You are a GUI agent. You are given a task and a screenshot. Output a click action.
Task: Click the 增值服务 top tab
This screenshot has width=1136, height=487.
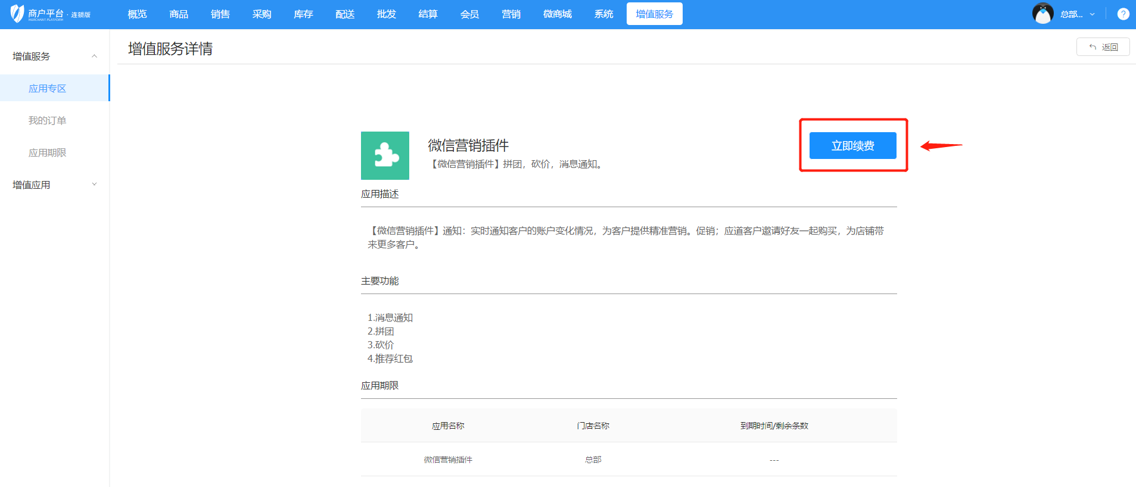(x=654, y=14)
